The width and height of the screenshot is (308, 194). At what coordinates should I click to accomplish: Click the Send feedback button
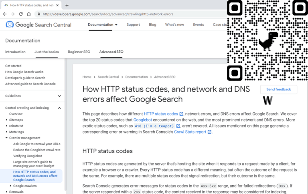[x=279, y=89]
